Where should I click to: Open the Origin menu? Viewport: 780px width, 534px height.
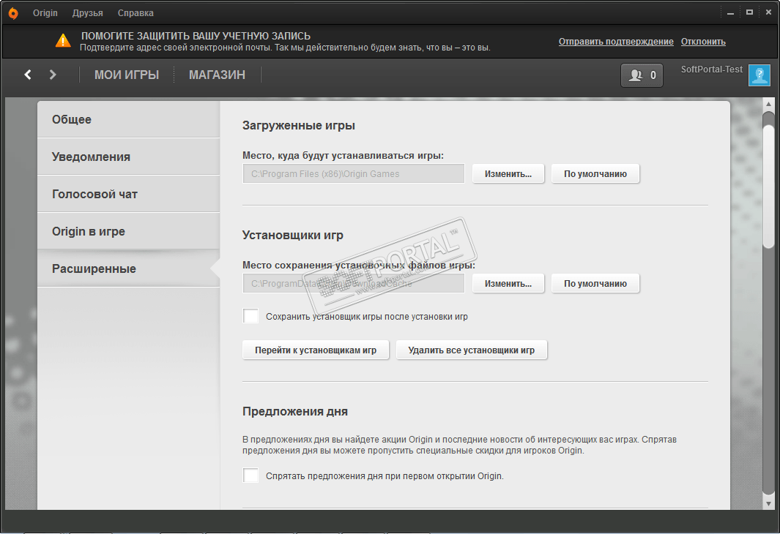45,13
